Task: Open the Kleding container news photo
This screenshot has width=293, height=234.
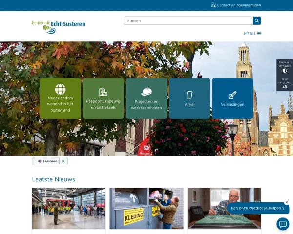Action: (x=146, y=209)
